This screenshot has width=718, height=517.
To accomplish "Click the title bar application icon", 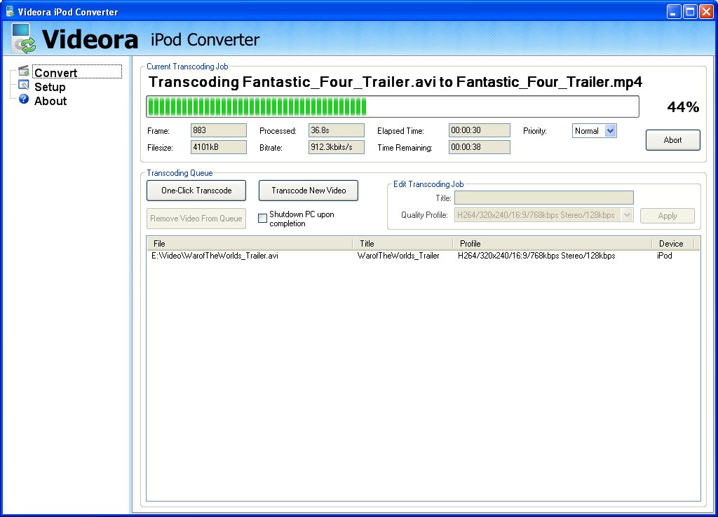I will click(10, 11).
